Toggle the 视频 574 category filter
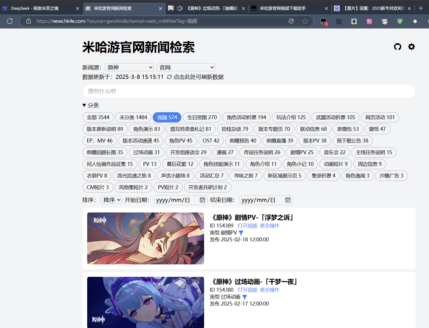Screen dimensions: 429x328 click(x=167, y=117)
